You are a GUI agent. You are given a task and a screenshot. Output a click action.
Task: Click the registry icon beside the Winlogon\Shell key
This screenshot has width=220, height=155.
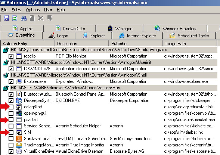[6, 75]
